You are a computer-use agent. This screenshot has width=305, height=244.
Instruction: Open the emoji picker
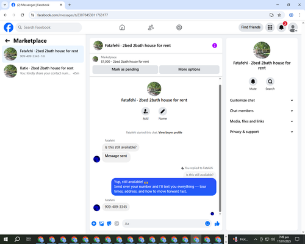click(207, 224)
